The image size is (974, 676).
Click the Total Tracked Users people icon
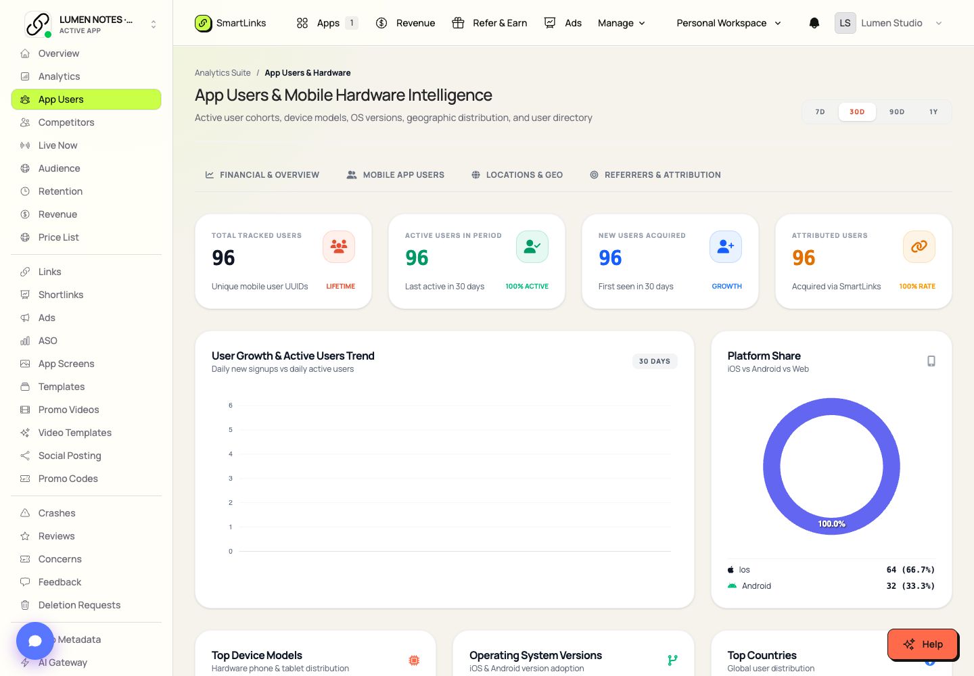[x=339, y=247]
